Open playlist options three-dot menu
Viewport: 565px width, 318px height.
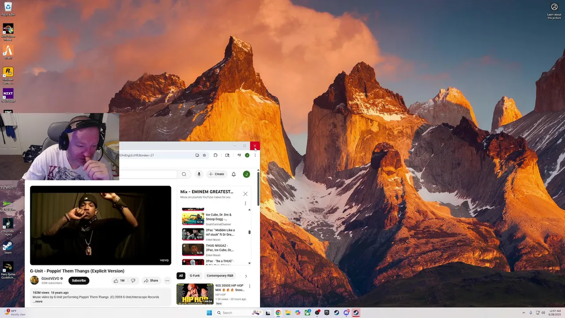245,204
